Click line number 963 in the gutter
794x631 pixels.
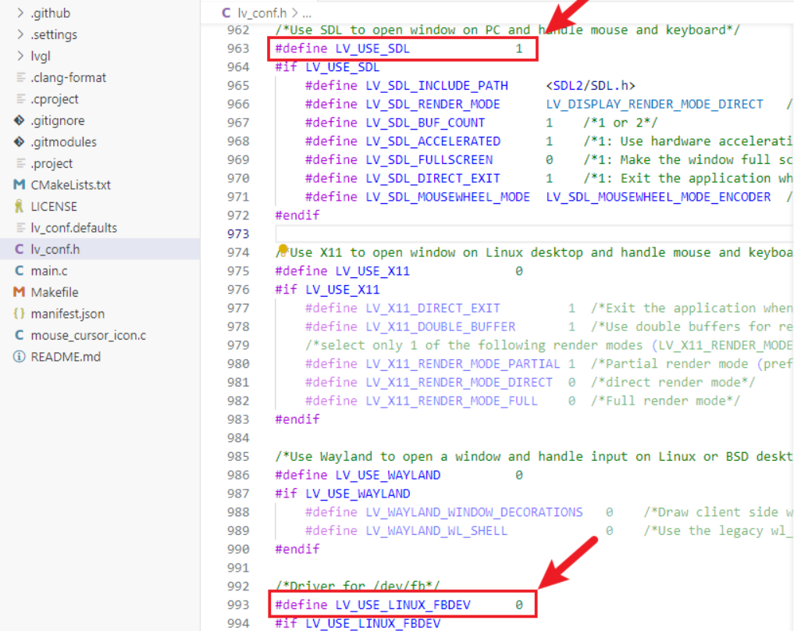(x=238, y=48)
